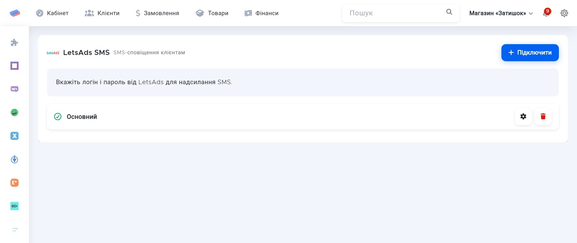Screen dimensions: 577x243
Task: Click the LetsAds logo
Action: [x=53, y=53]
